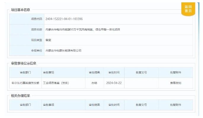The width and height of the screenshot is (203, 118).
Task: Click 审批结果 header in 相关办理结果 table
Action: [x=95, y=105]
